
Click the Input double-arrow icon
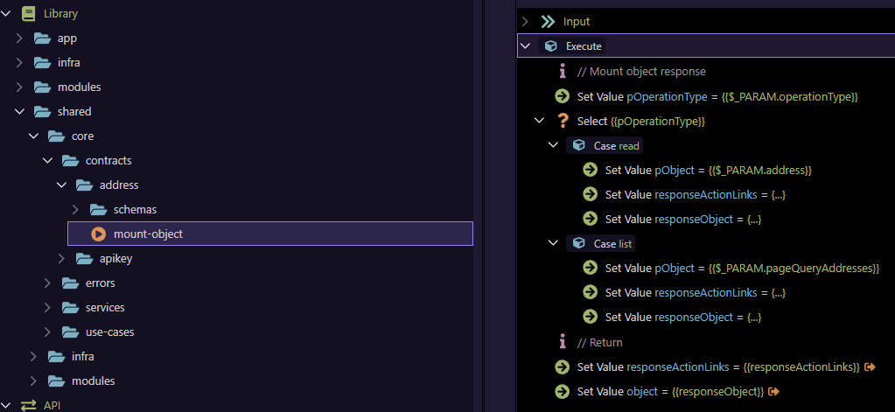click(x=549, y=21)
